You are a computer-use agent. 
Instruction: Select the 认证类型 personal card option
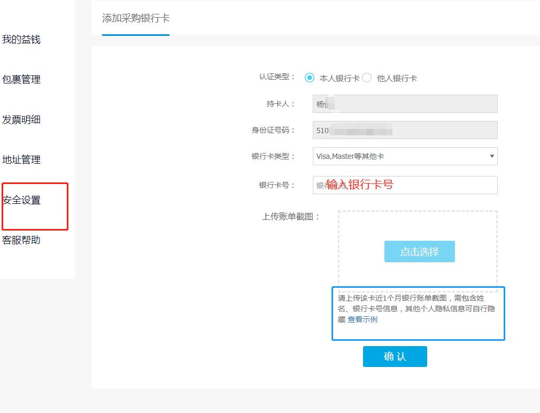[309, 78]
